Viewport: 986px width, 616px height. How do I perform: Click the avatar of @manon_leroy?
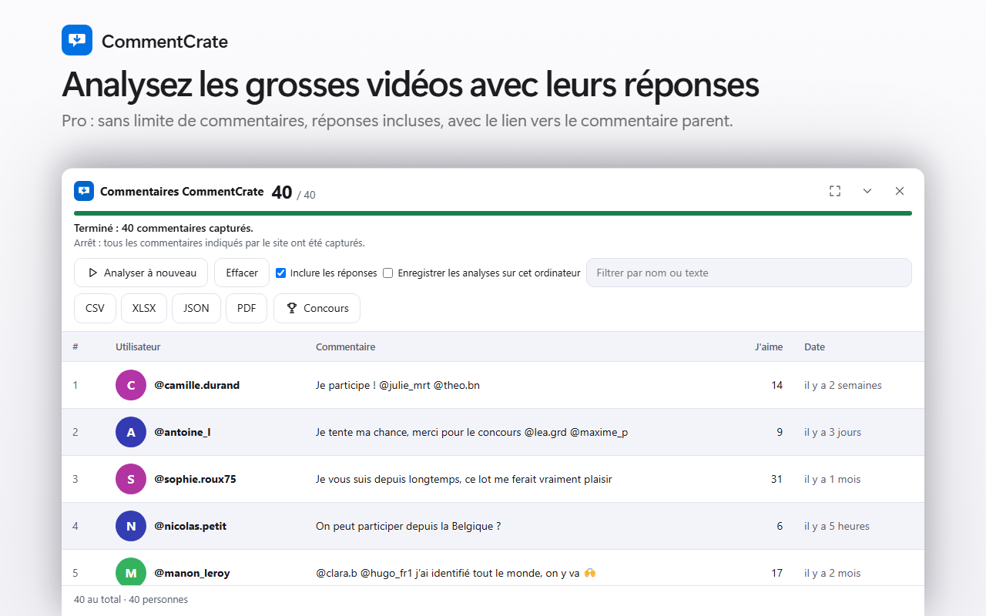(x=131, y=573)
